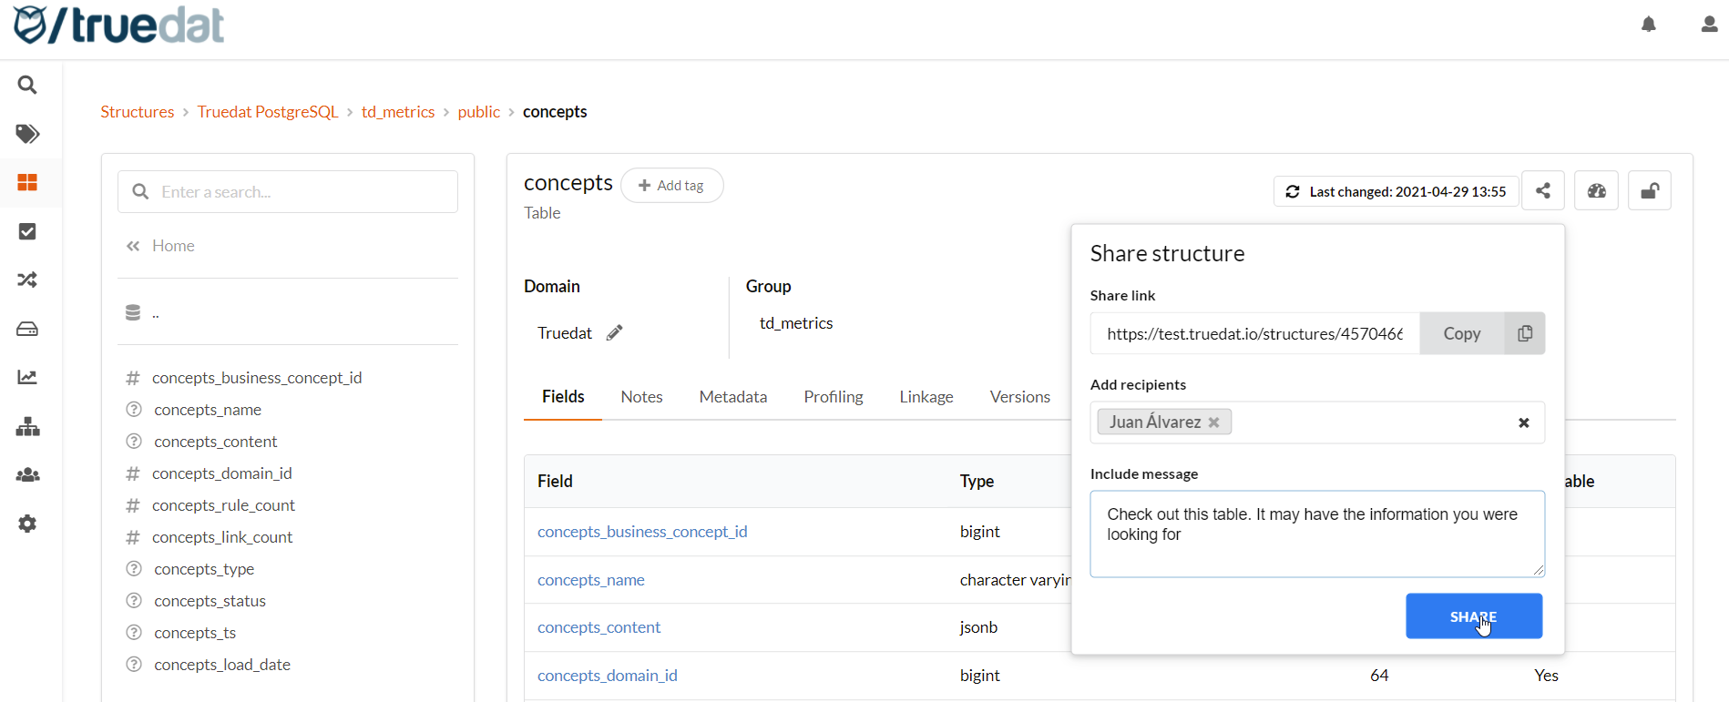Open the Profiling tab
The height and width of the screenshot is (702, 1729).
tap(833, 397)
